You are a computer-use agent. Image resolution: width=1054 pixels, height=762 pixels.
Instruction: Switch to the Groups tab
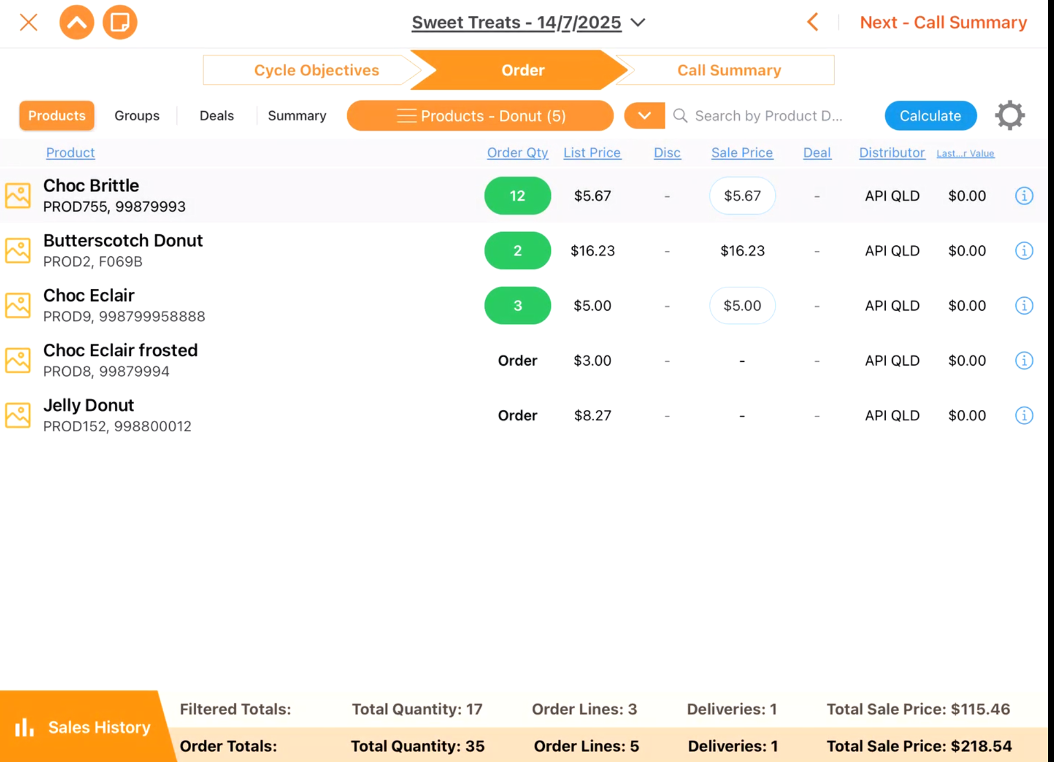tap(137, 116)
